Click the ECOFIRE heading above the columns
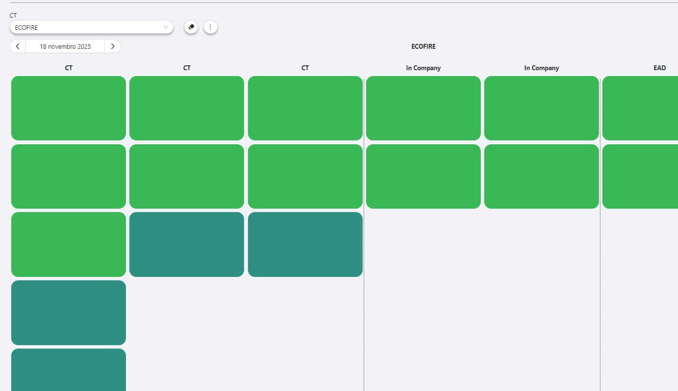The height and width of the screenshot is (391, 678). [423, 46]
